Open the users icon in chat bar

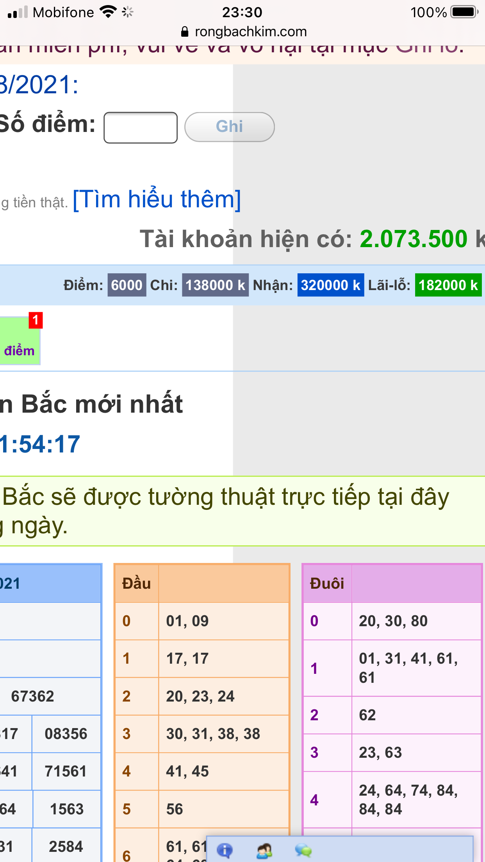coord(264,850)
